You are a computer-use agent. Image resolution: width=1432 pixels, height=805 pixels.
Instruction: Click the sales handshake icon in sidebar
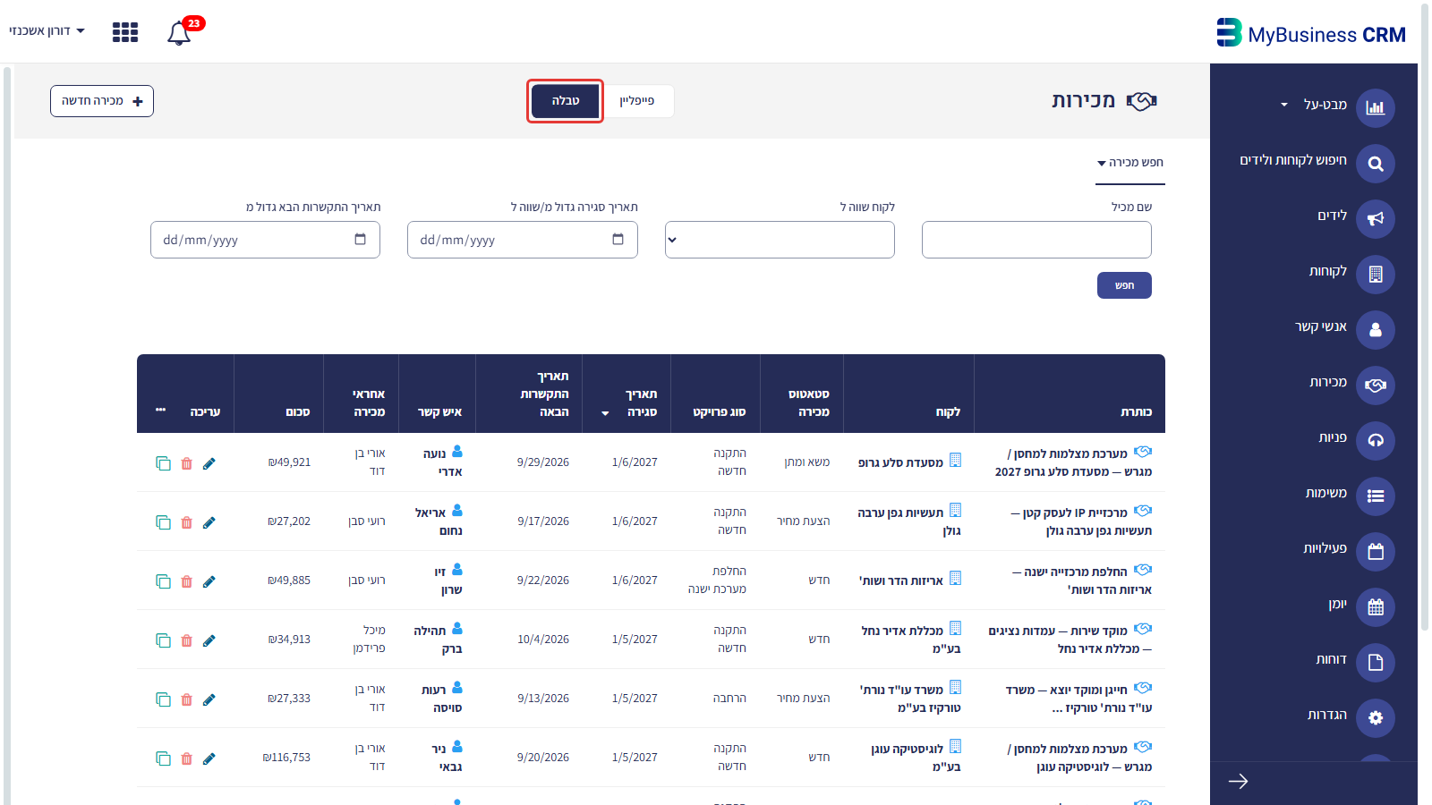click(x=1376, y=385)
